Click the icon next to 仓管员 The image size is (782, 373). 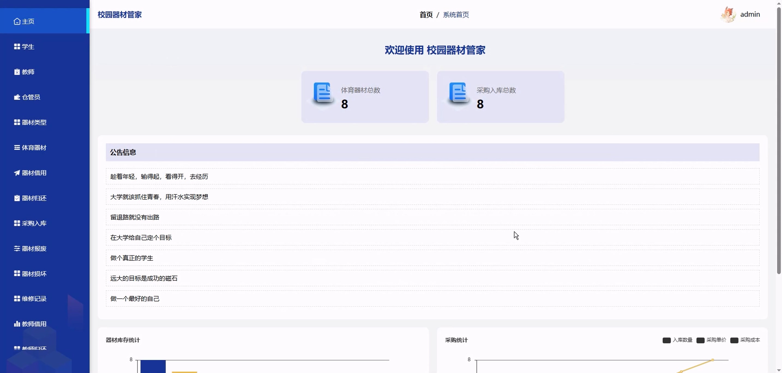17,97
